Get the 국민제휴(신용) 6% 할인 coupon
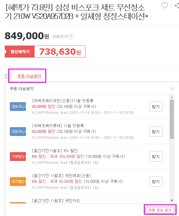Viewport: 179px width, 216px height. (x=156, y=182)
